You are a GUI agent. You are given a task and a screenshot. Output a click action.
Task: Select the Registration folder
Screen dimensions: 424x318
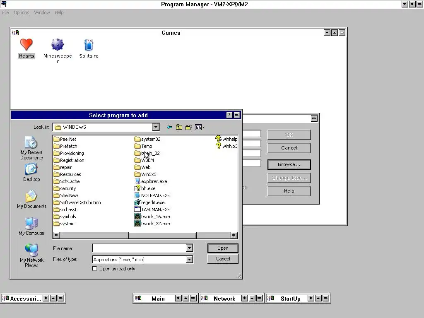click(69, 160)
